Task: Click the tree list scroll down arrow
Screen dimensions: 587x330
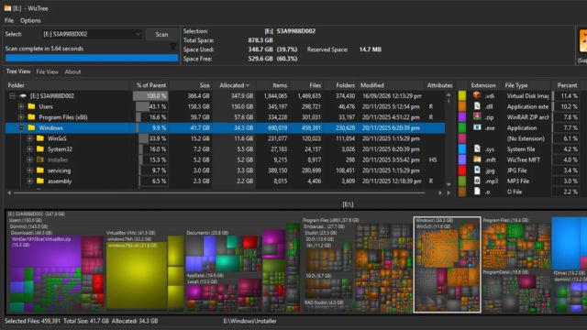Action: point(449,184)
